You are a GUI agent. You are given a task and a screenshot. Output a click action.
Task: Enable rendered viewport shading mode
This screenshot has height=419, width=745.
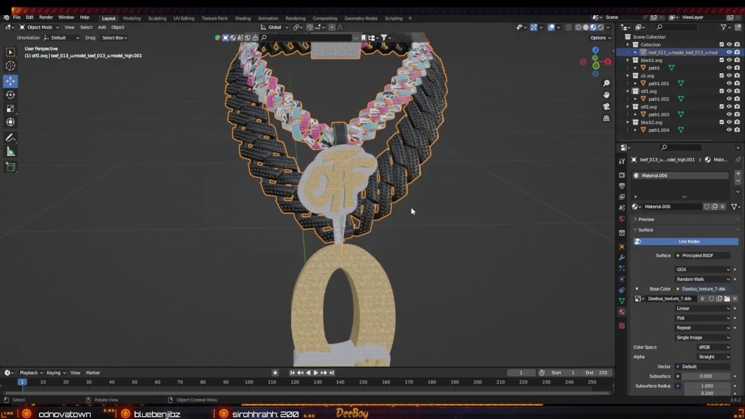(600, 27)
